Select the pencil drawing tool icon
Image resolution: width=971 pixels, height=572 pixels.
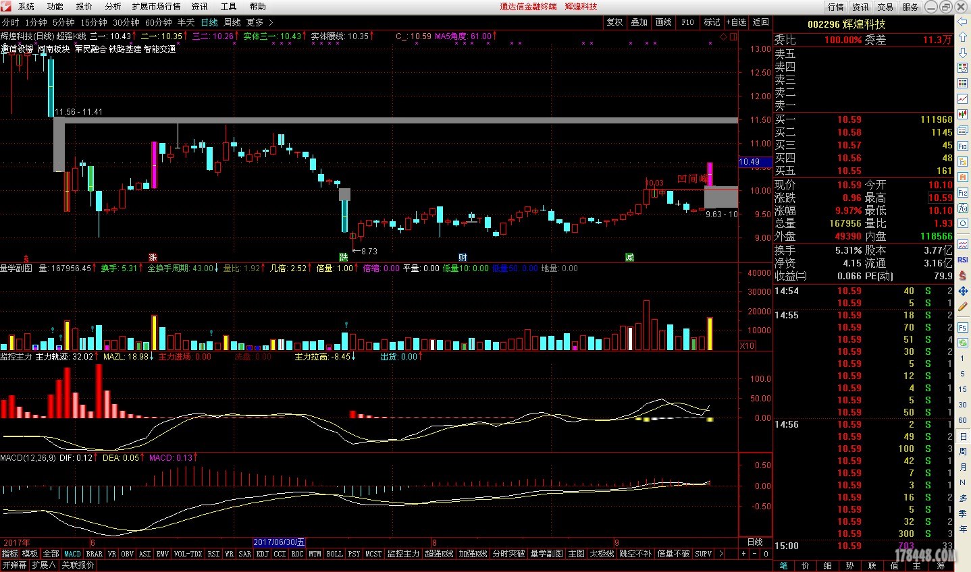tap(963, 306)
